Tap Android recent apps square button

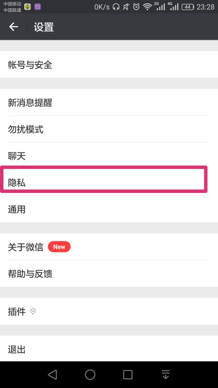tap(128, 374)
